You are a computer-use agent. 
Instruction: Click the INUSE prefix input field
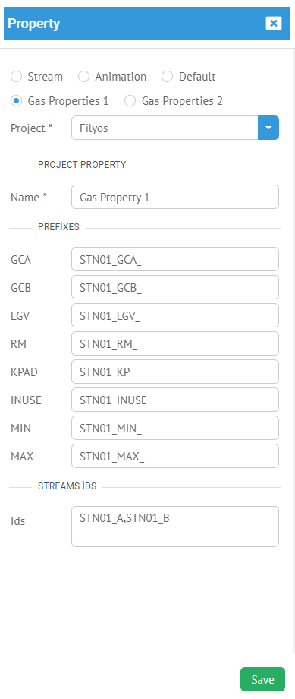tap(175, 400)
